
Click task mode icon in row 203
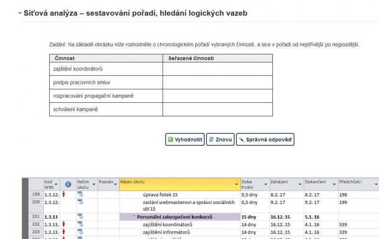pyautogui.click(x=80, y=232)
